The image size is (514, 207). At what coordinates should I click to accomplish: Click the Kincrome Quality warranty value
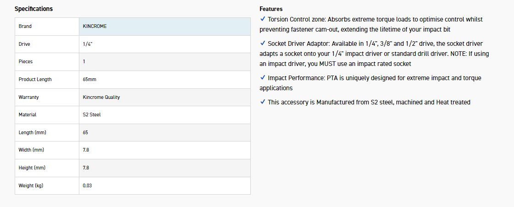click(x=101, y=97)
